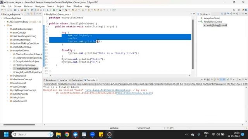Open Sticky Notes from taskbar
This screenshot has height=139, width=248.
[x=101, y=134]
